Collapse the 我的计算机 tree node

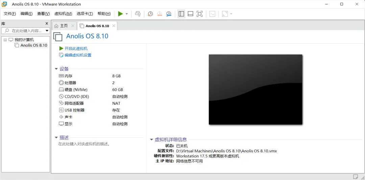(x=5, y=40)
